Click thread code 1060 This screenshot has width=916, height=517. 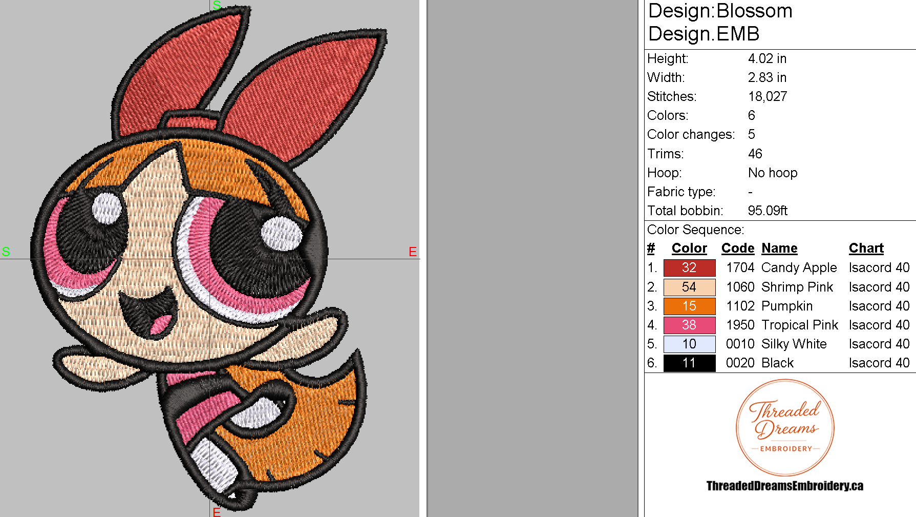(740, 287)
